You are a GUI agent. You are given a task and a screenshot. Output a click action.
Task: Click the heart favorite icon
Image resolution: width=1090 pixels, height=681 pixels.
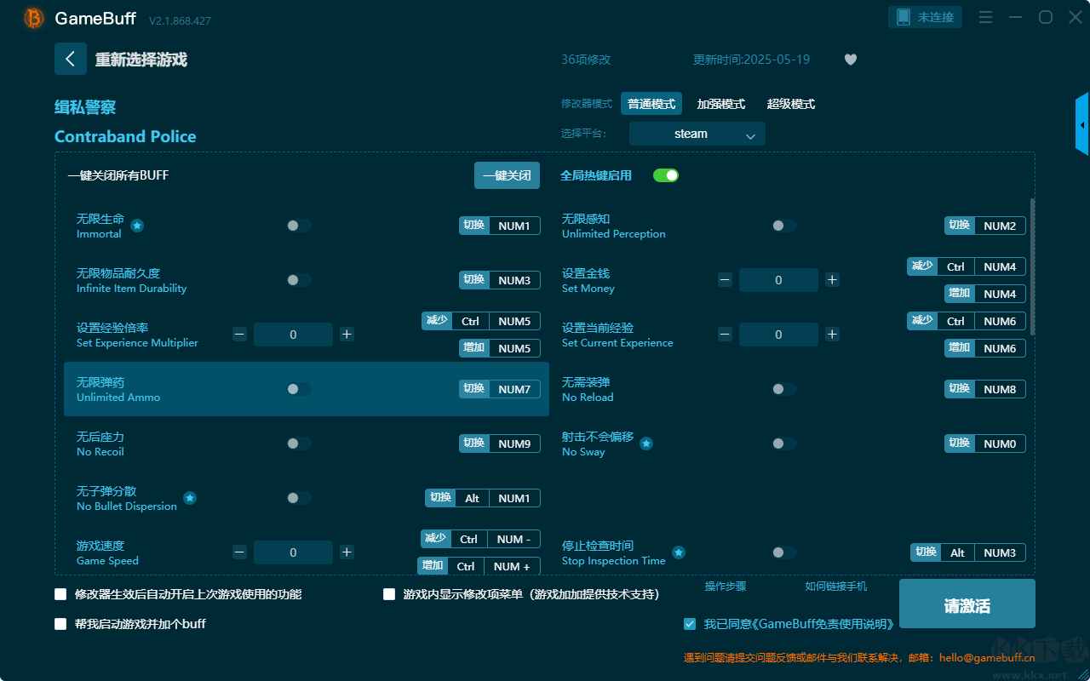point(851,60)
